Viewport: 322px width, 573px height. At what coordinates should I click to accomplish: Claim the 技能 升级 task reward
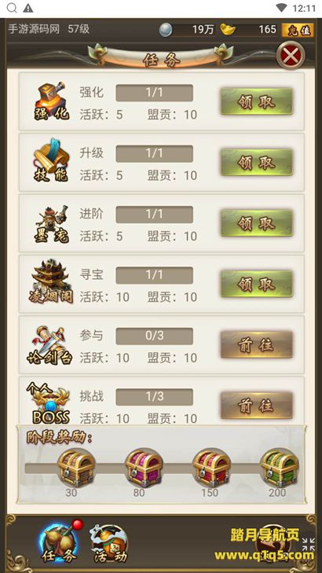coord(257,162)
